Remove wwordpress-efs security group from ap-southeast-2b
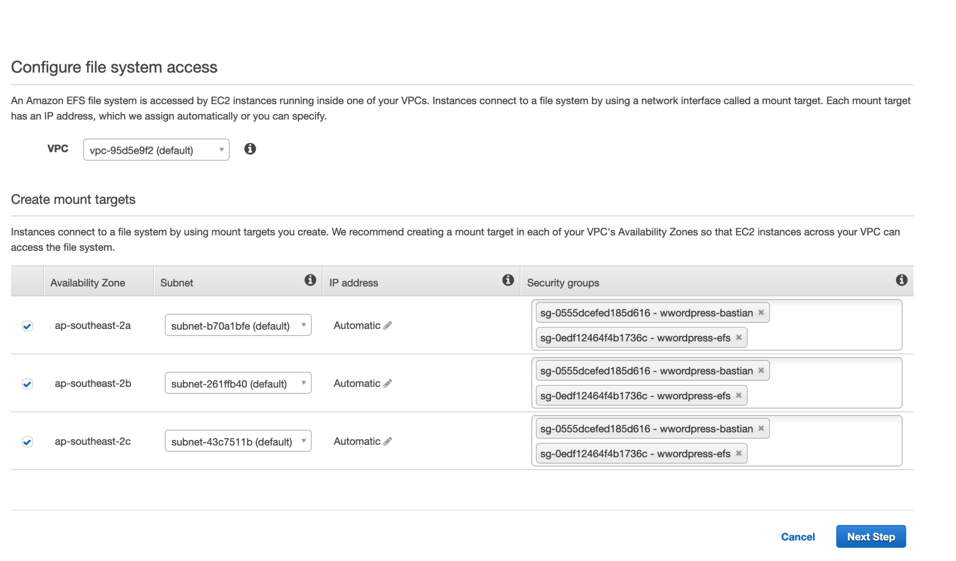 click(739, 395)
